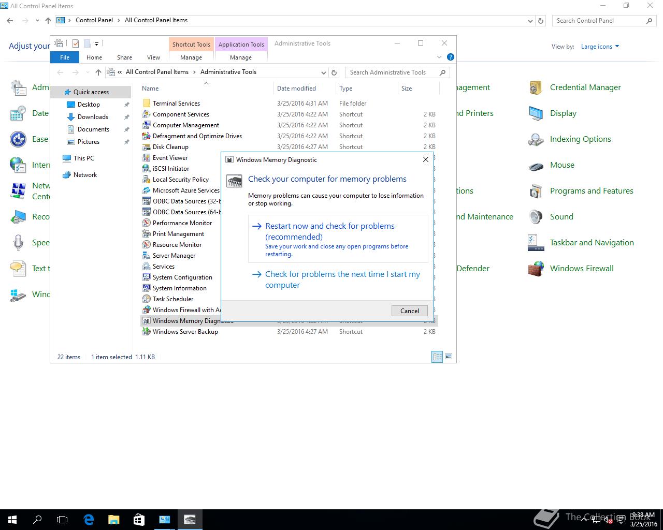Click the Component Services shortcut icon
This screenshot has height=530, width=663.
(x=147, y=114)
